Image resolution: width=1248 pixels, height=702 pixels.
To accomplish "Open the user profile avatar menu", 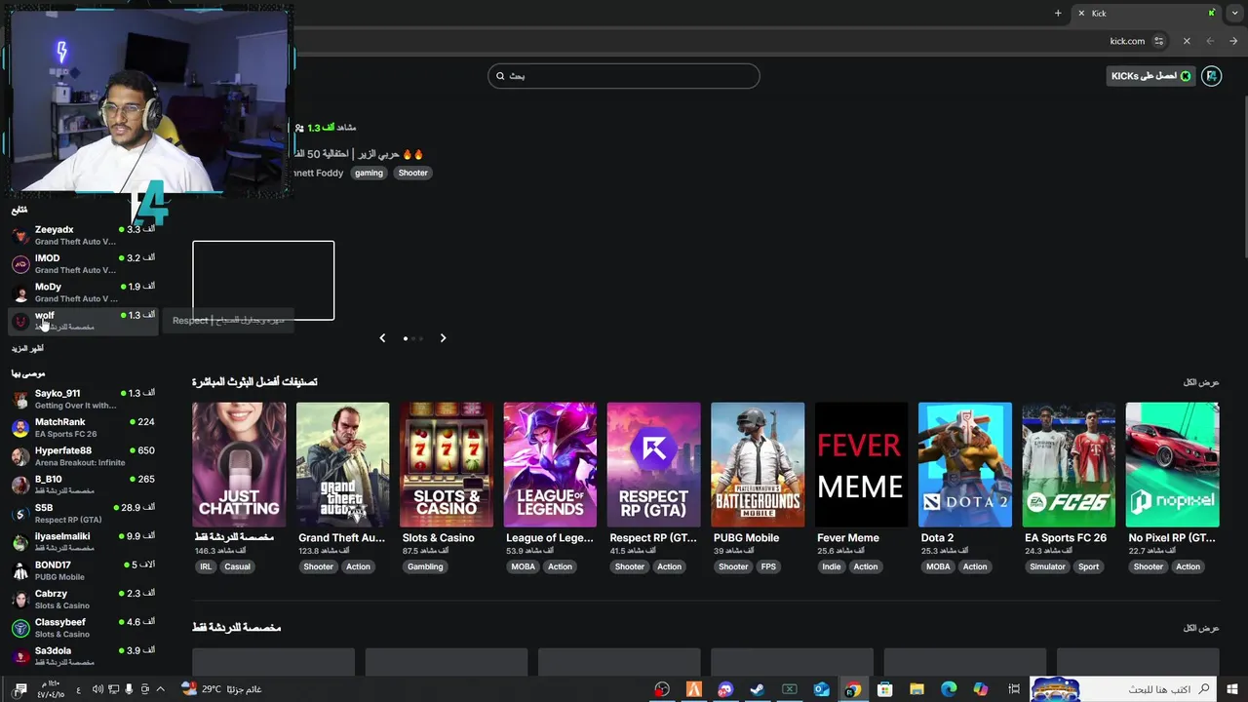I will (x=1211, y=76).
